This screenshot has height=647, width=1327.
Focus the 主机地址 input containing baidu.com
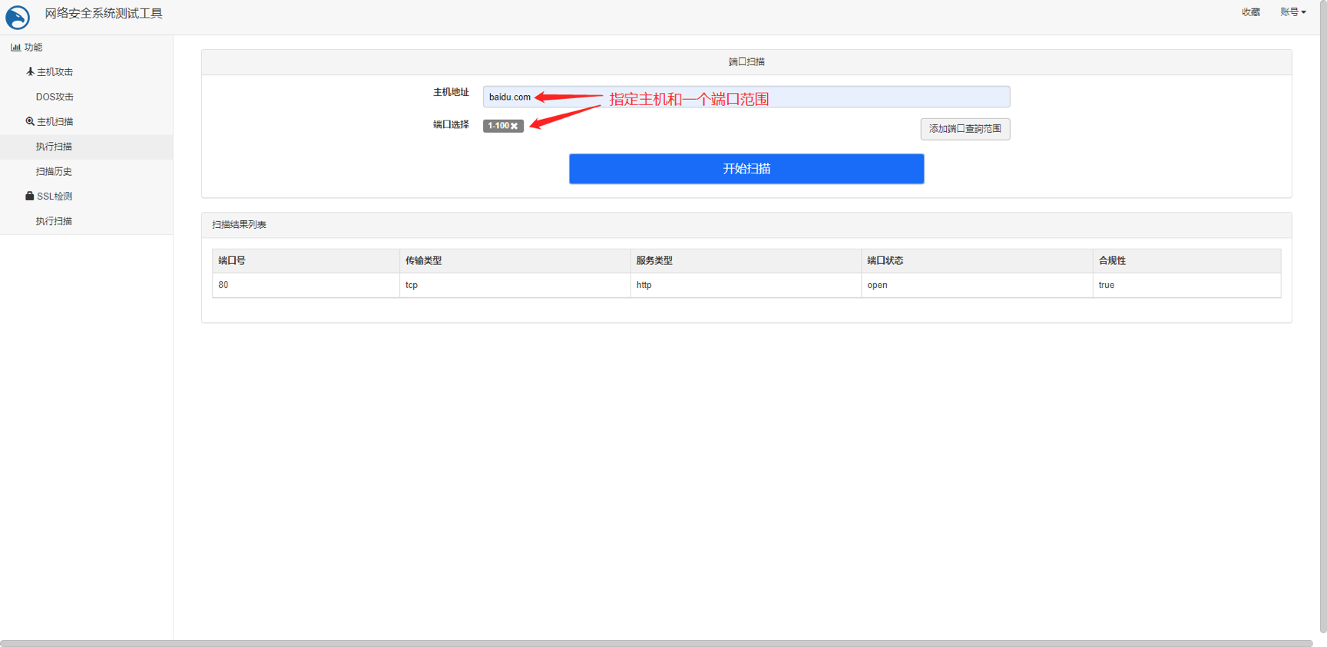(x=746, y=97)
